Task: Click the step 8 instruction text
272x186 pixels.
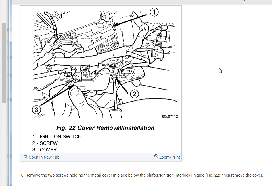Action: pyautogui.click(x=142, y=175)
